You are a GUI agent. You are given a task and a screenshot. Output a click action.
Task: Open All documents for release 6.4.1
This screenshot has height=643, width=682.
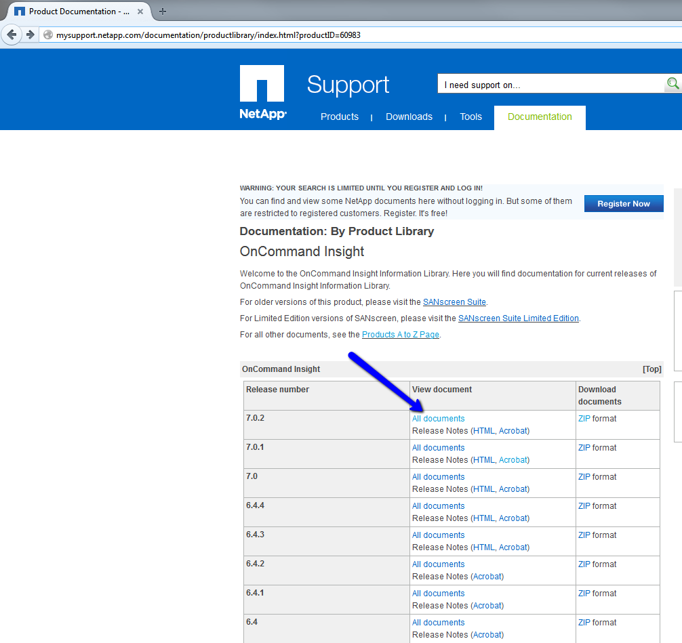[438, 593]
